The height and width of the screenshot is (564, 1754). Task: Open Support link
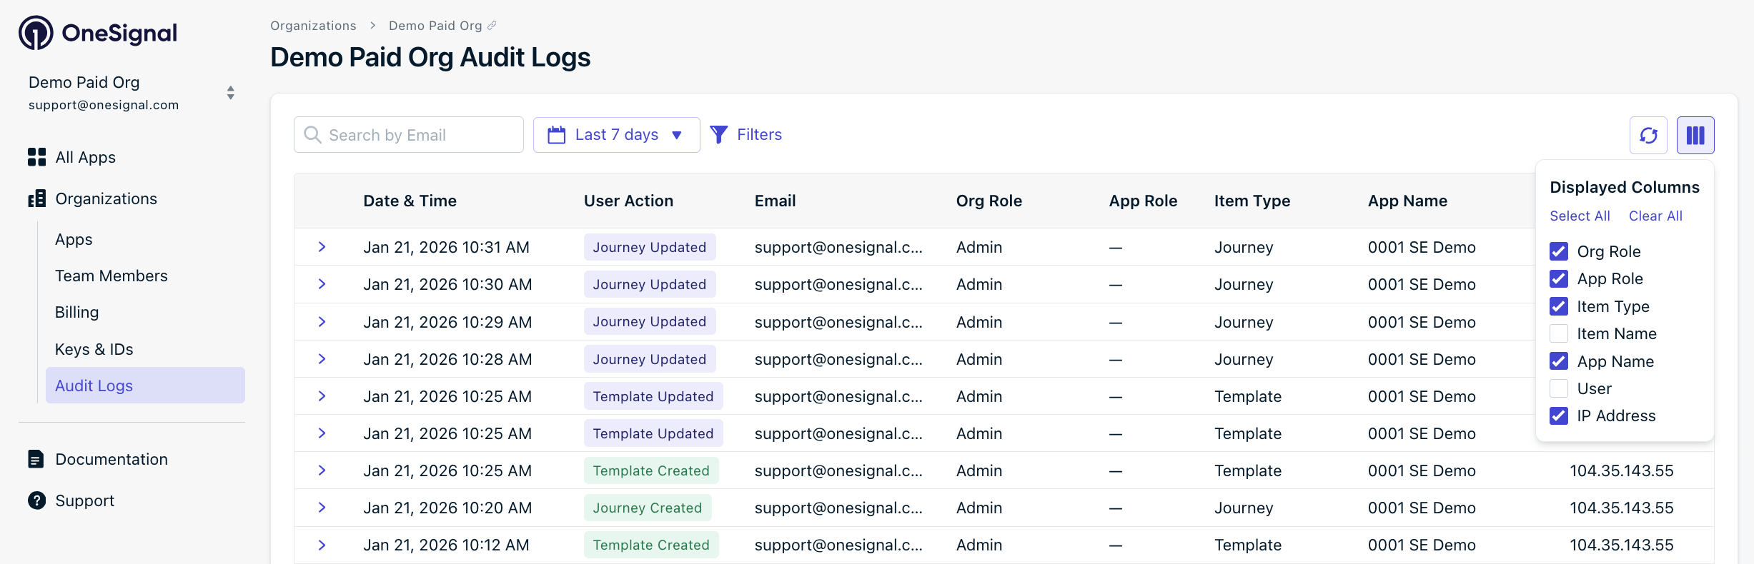[84, 500]
